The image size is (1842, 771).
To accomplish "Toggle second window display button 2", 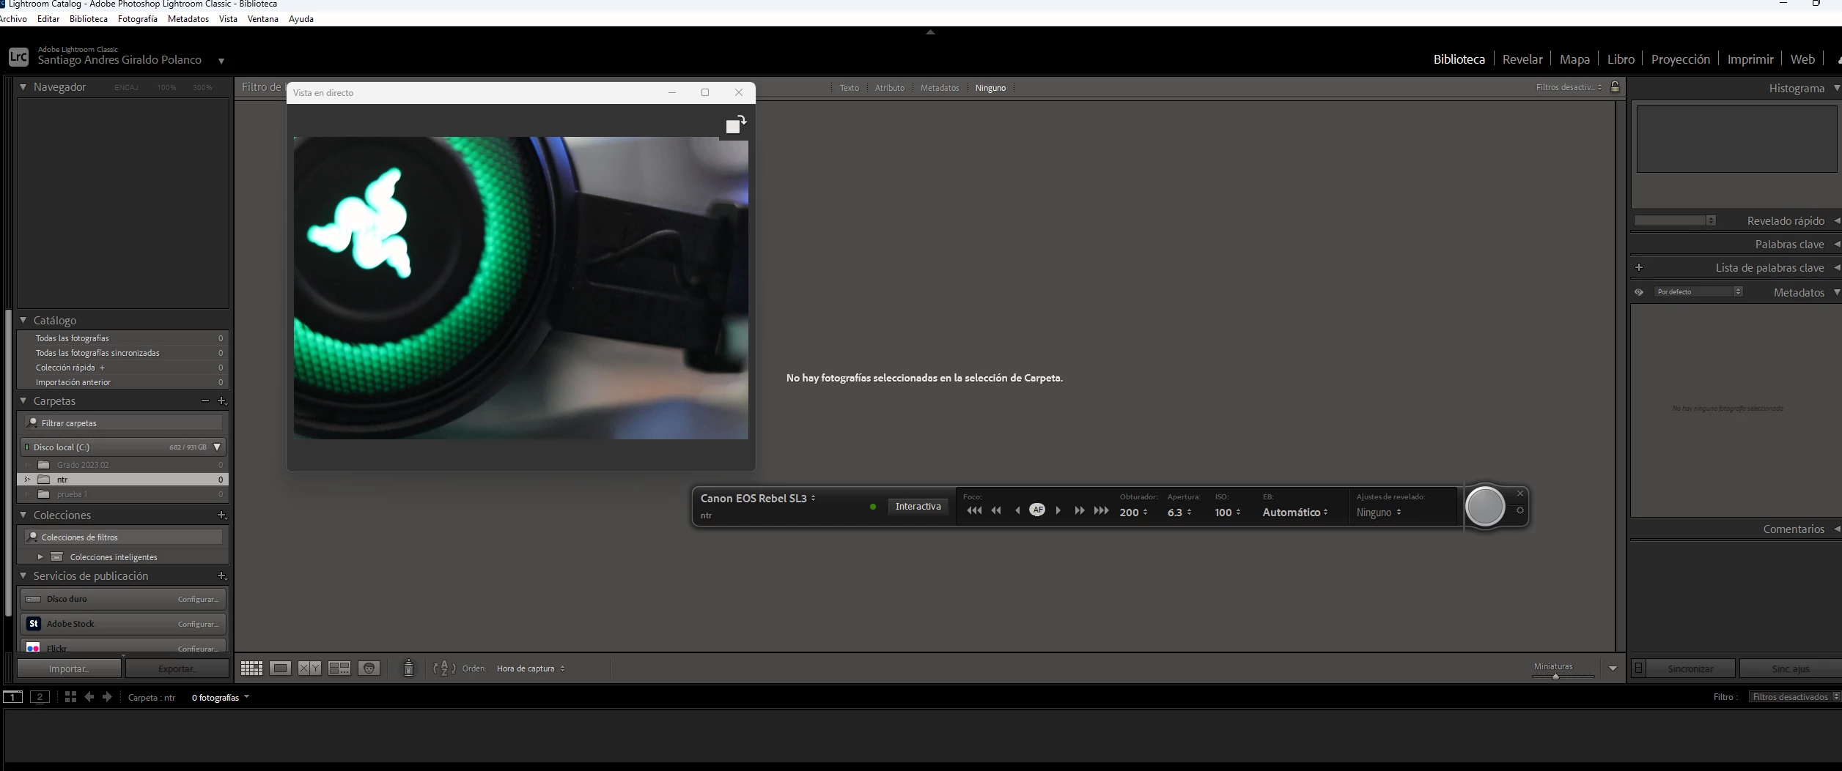I will [40, 697].
